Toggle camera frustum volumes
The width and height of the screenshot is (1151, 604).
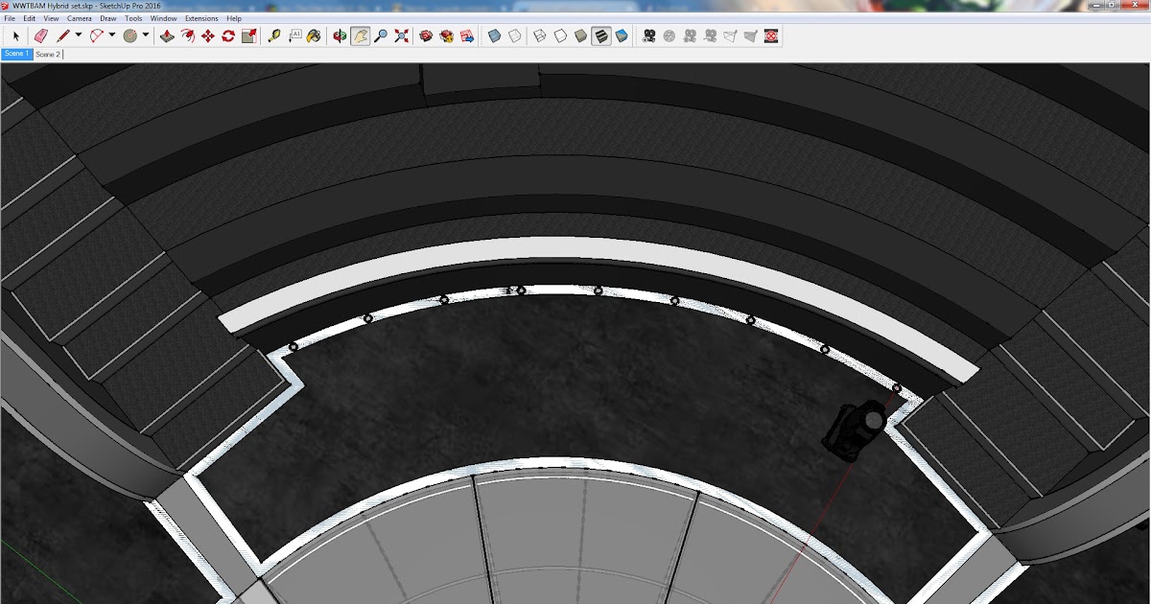pos(750,36)
